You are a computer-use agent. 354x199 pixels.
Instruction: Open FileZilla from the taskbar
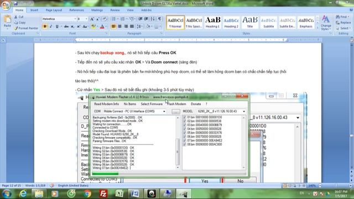(103, 193)
